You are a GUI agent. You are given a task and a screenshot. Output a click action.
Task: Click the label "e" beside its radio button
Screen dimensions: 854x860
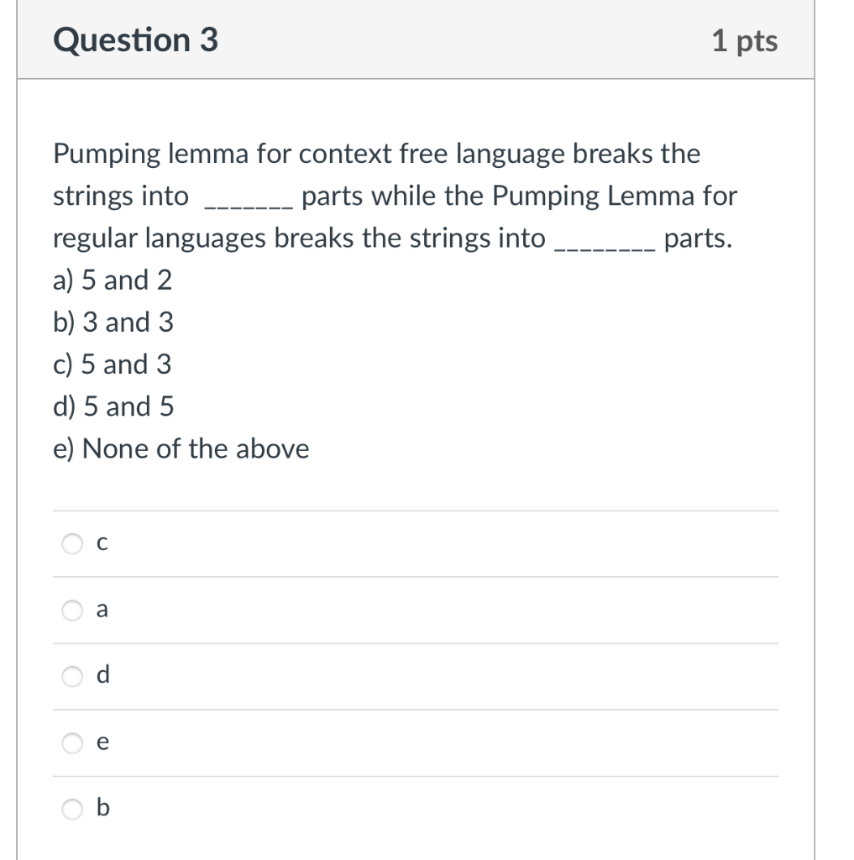point(102,742)
